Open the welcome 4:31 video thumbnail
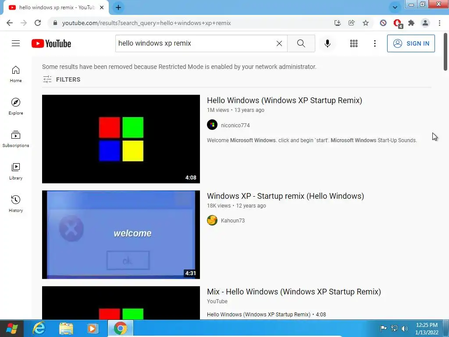 click(x=121, y=235)
